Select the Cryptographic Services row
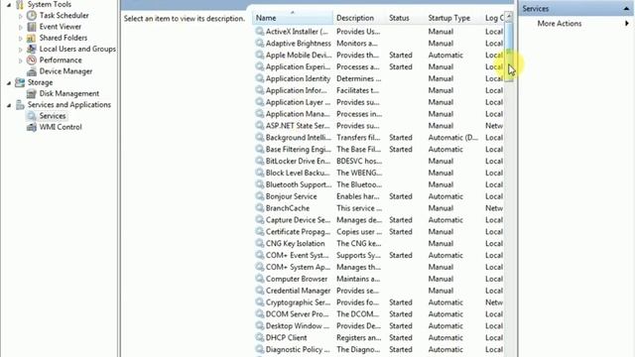The width and height of the screenshot is (635, 357). [379, 301]
